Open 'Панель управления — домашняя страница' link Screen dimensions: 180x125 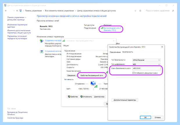(x=17, y=19)
